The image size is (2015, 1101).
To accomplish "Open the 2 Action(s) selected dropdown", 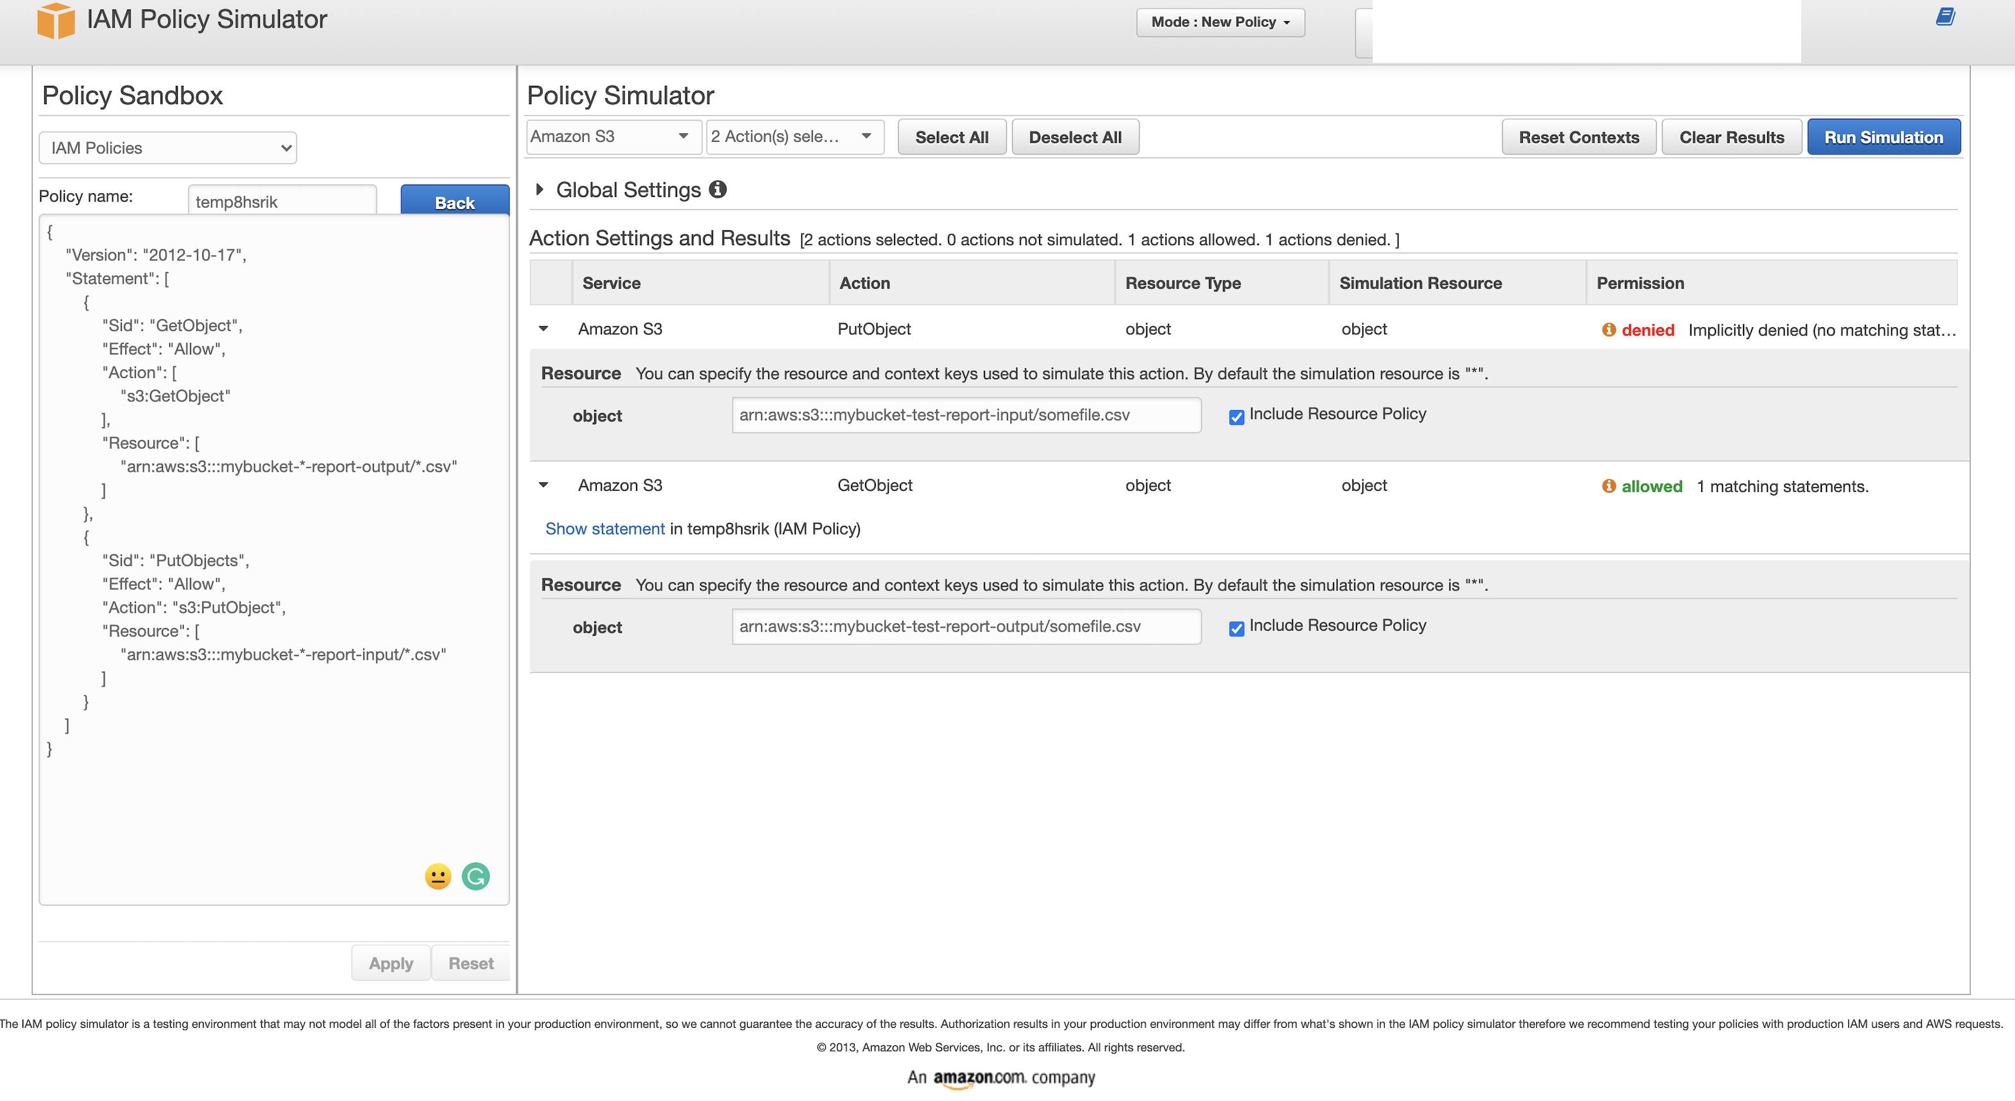I will (x=794, y=137).
